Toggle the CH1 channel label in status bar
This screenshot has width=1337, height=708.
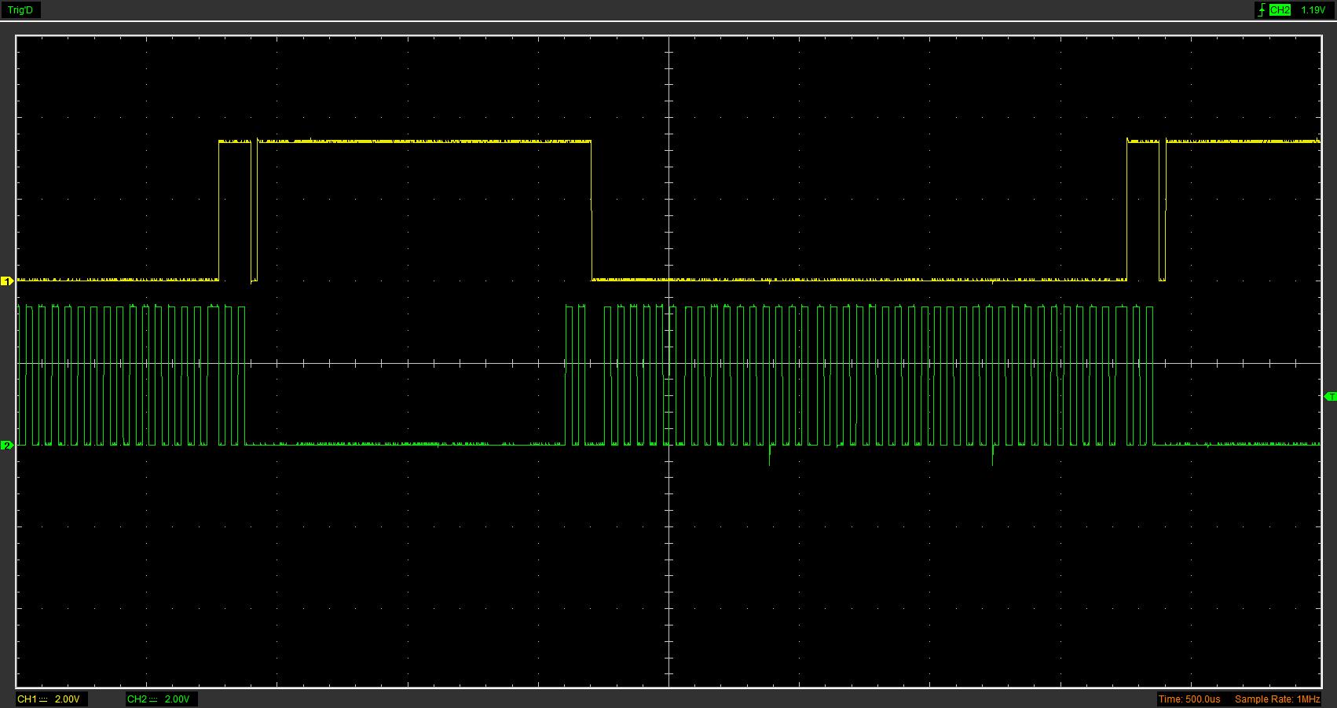27,699
